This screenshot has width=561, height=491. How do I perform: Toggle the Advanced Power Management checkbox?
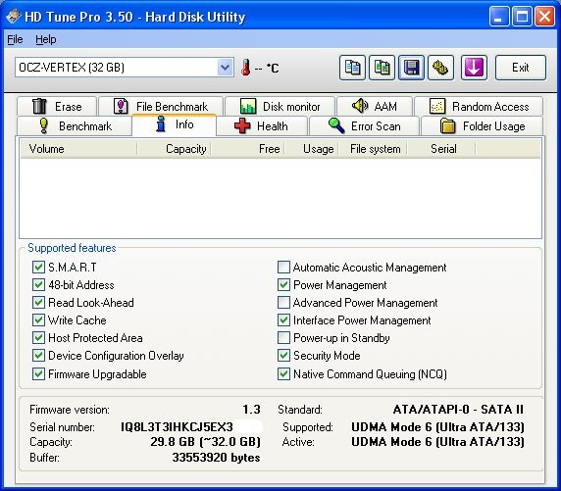[x=283, y=303]
